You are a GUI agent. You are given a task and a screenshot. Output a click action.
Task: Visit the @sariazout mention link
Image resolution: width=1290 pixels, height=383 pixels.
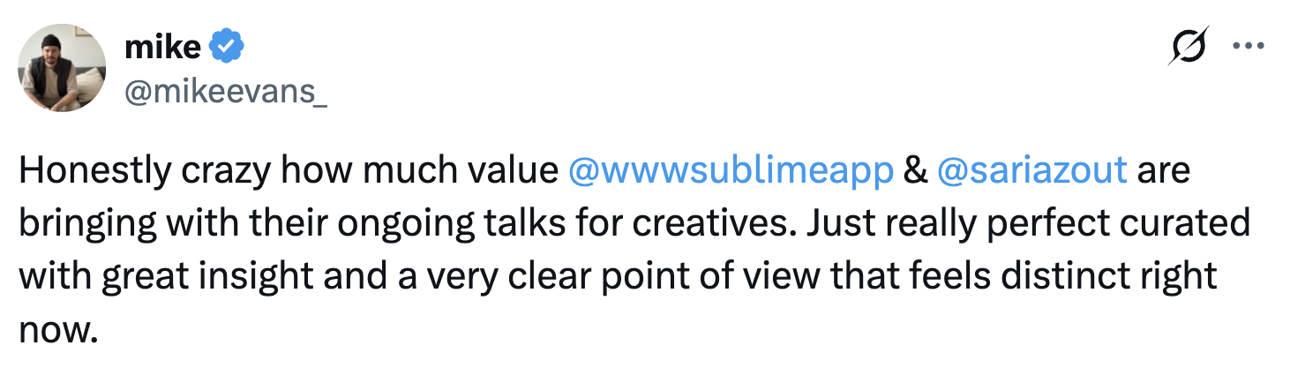1031,170
